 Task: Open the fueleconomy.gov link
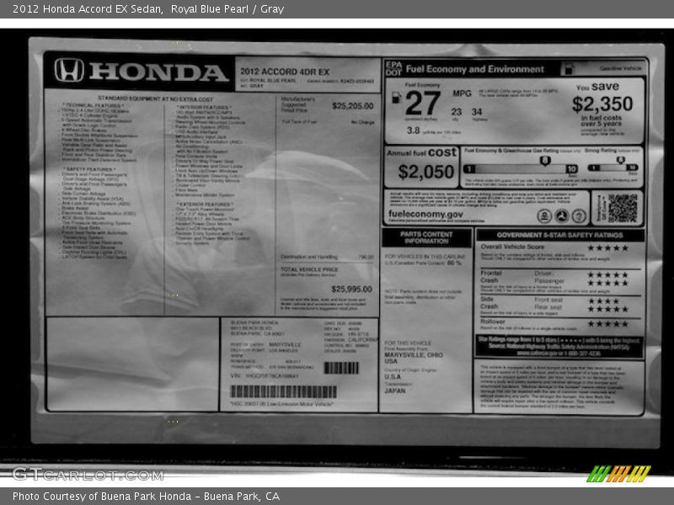(426, 215)
